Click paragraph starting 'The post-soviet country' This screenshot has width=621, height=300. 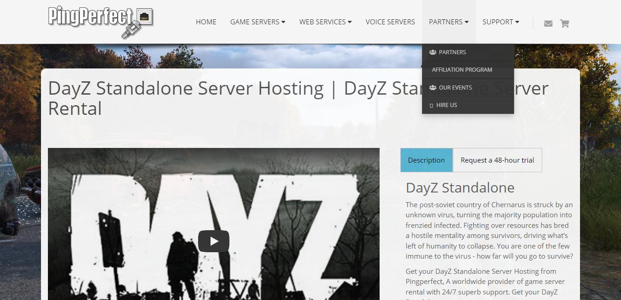click(x=489, y=230)
